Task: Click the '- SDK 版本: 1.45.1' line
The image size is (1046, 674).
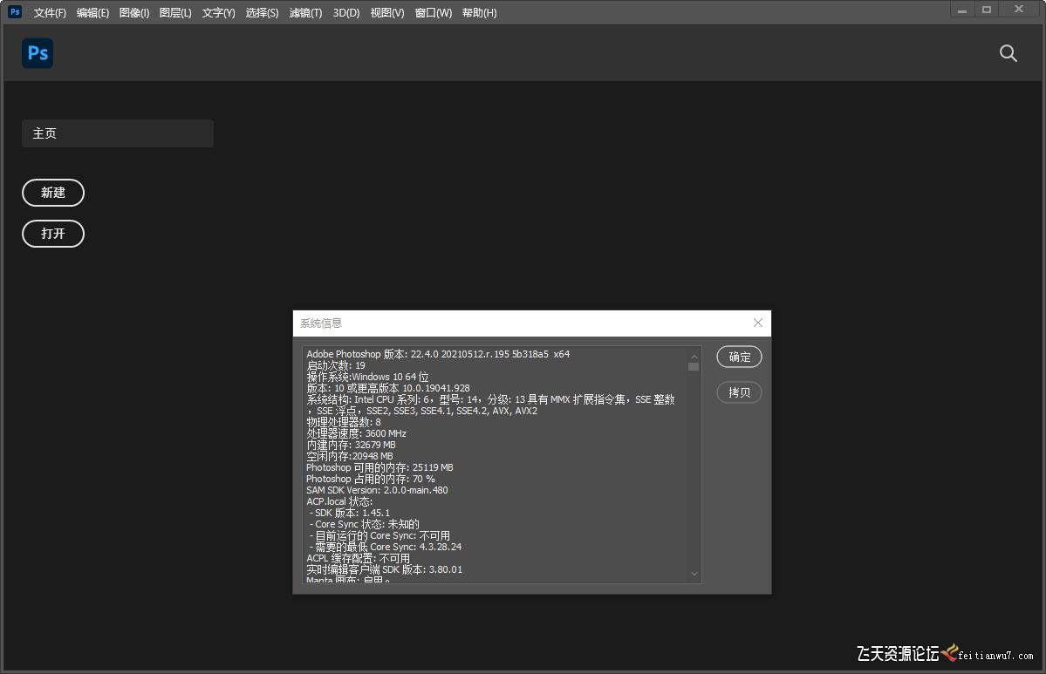Action: pyautogui.click(x=350, y=513)
